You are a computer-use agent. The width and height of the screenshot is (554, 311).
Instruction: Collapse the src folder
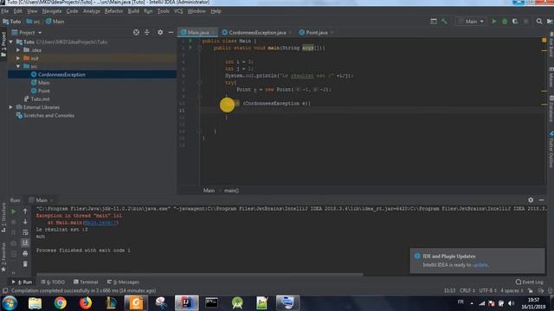(18, 67)
